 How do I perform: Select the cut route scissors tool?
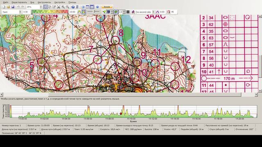59,7
